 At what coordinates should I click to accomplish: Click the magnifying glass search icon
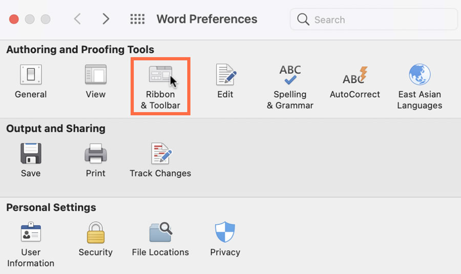[303, 20]
